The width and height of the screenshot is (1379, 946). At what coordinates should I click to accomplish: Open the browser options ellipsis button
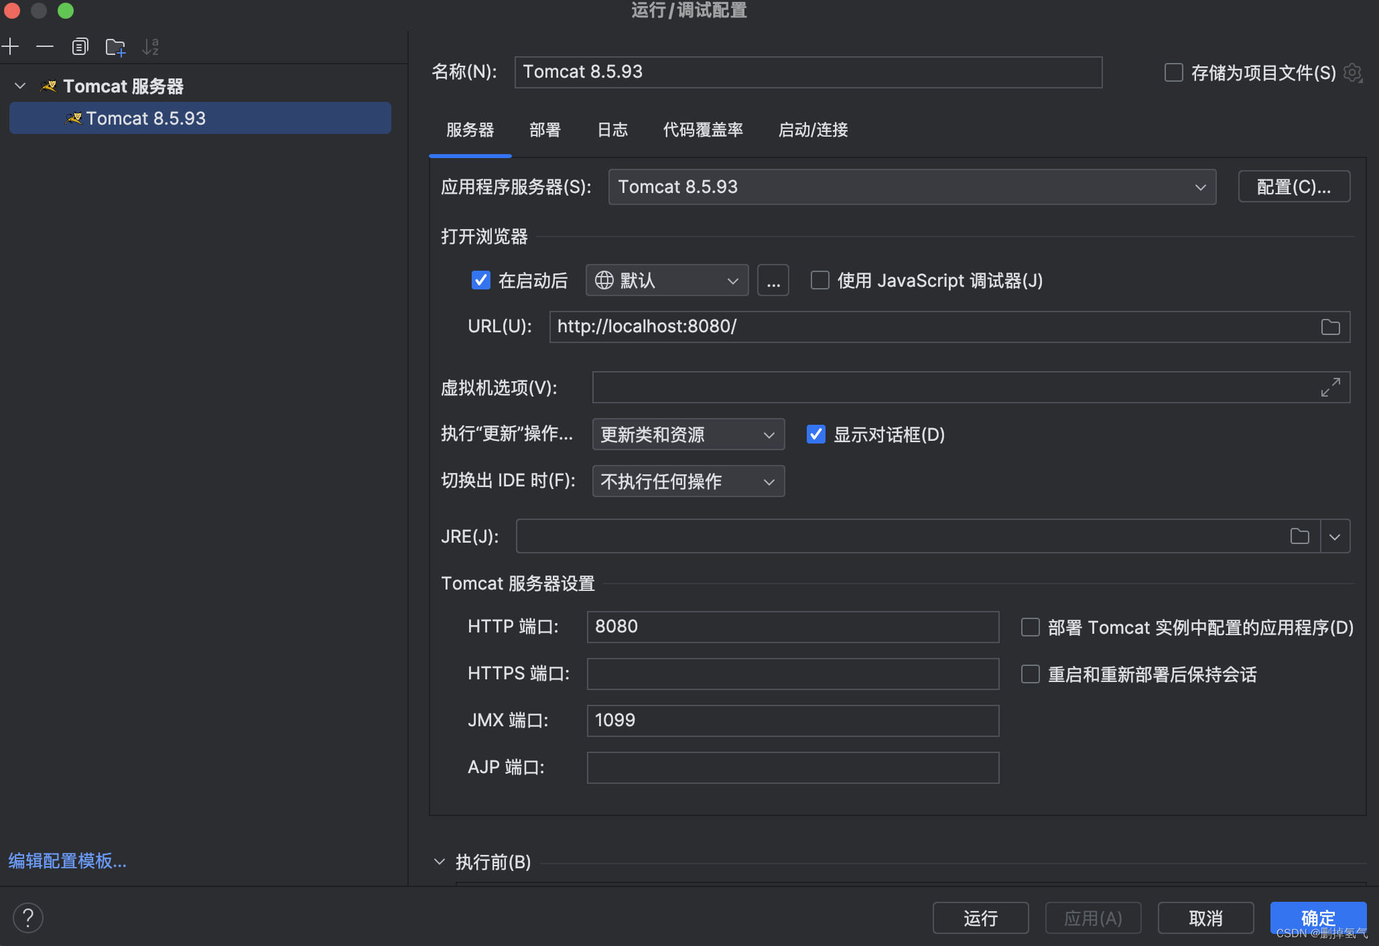point(773,280)
